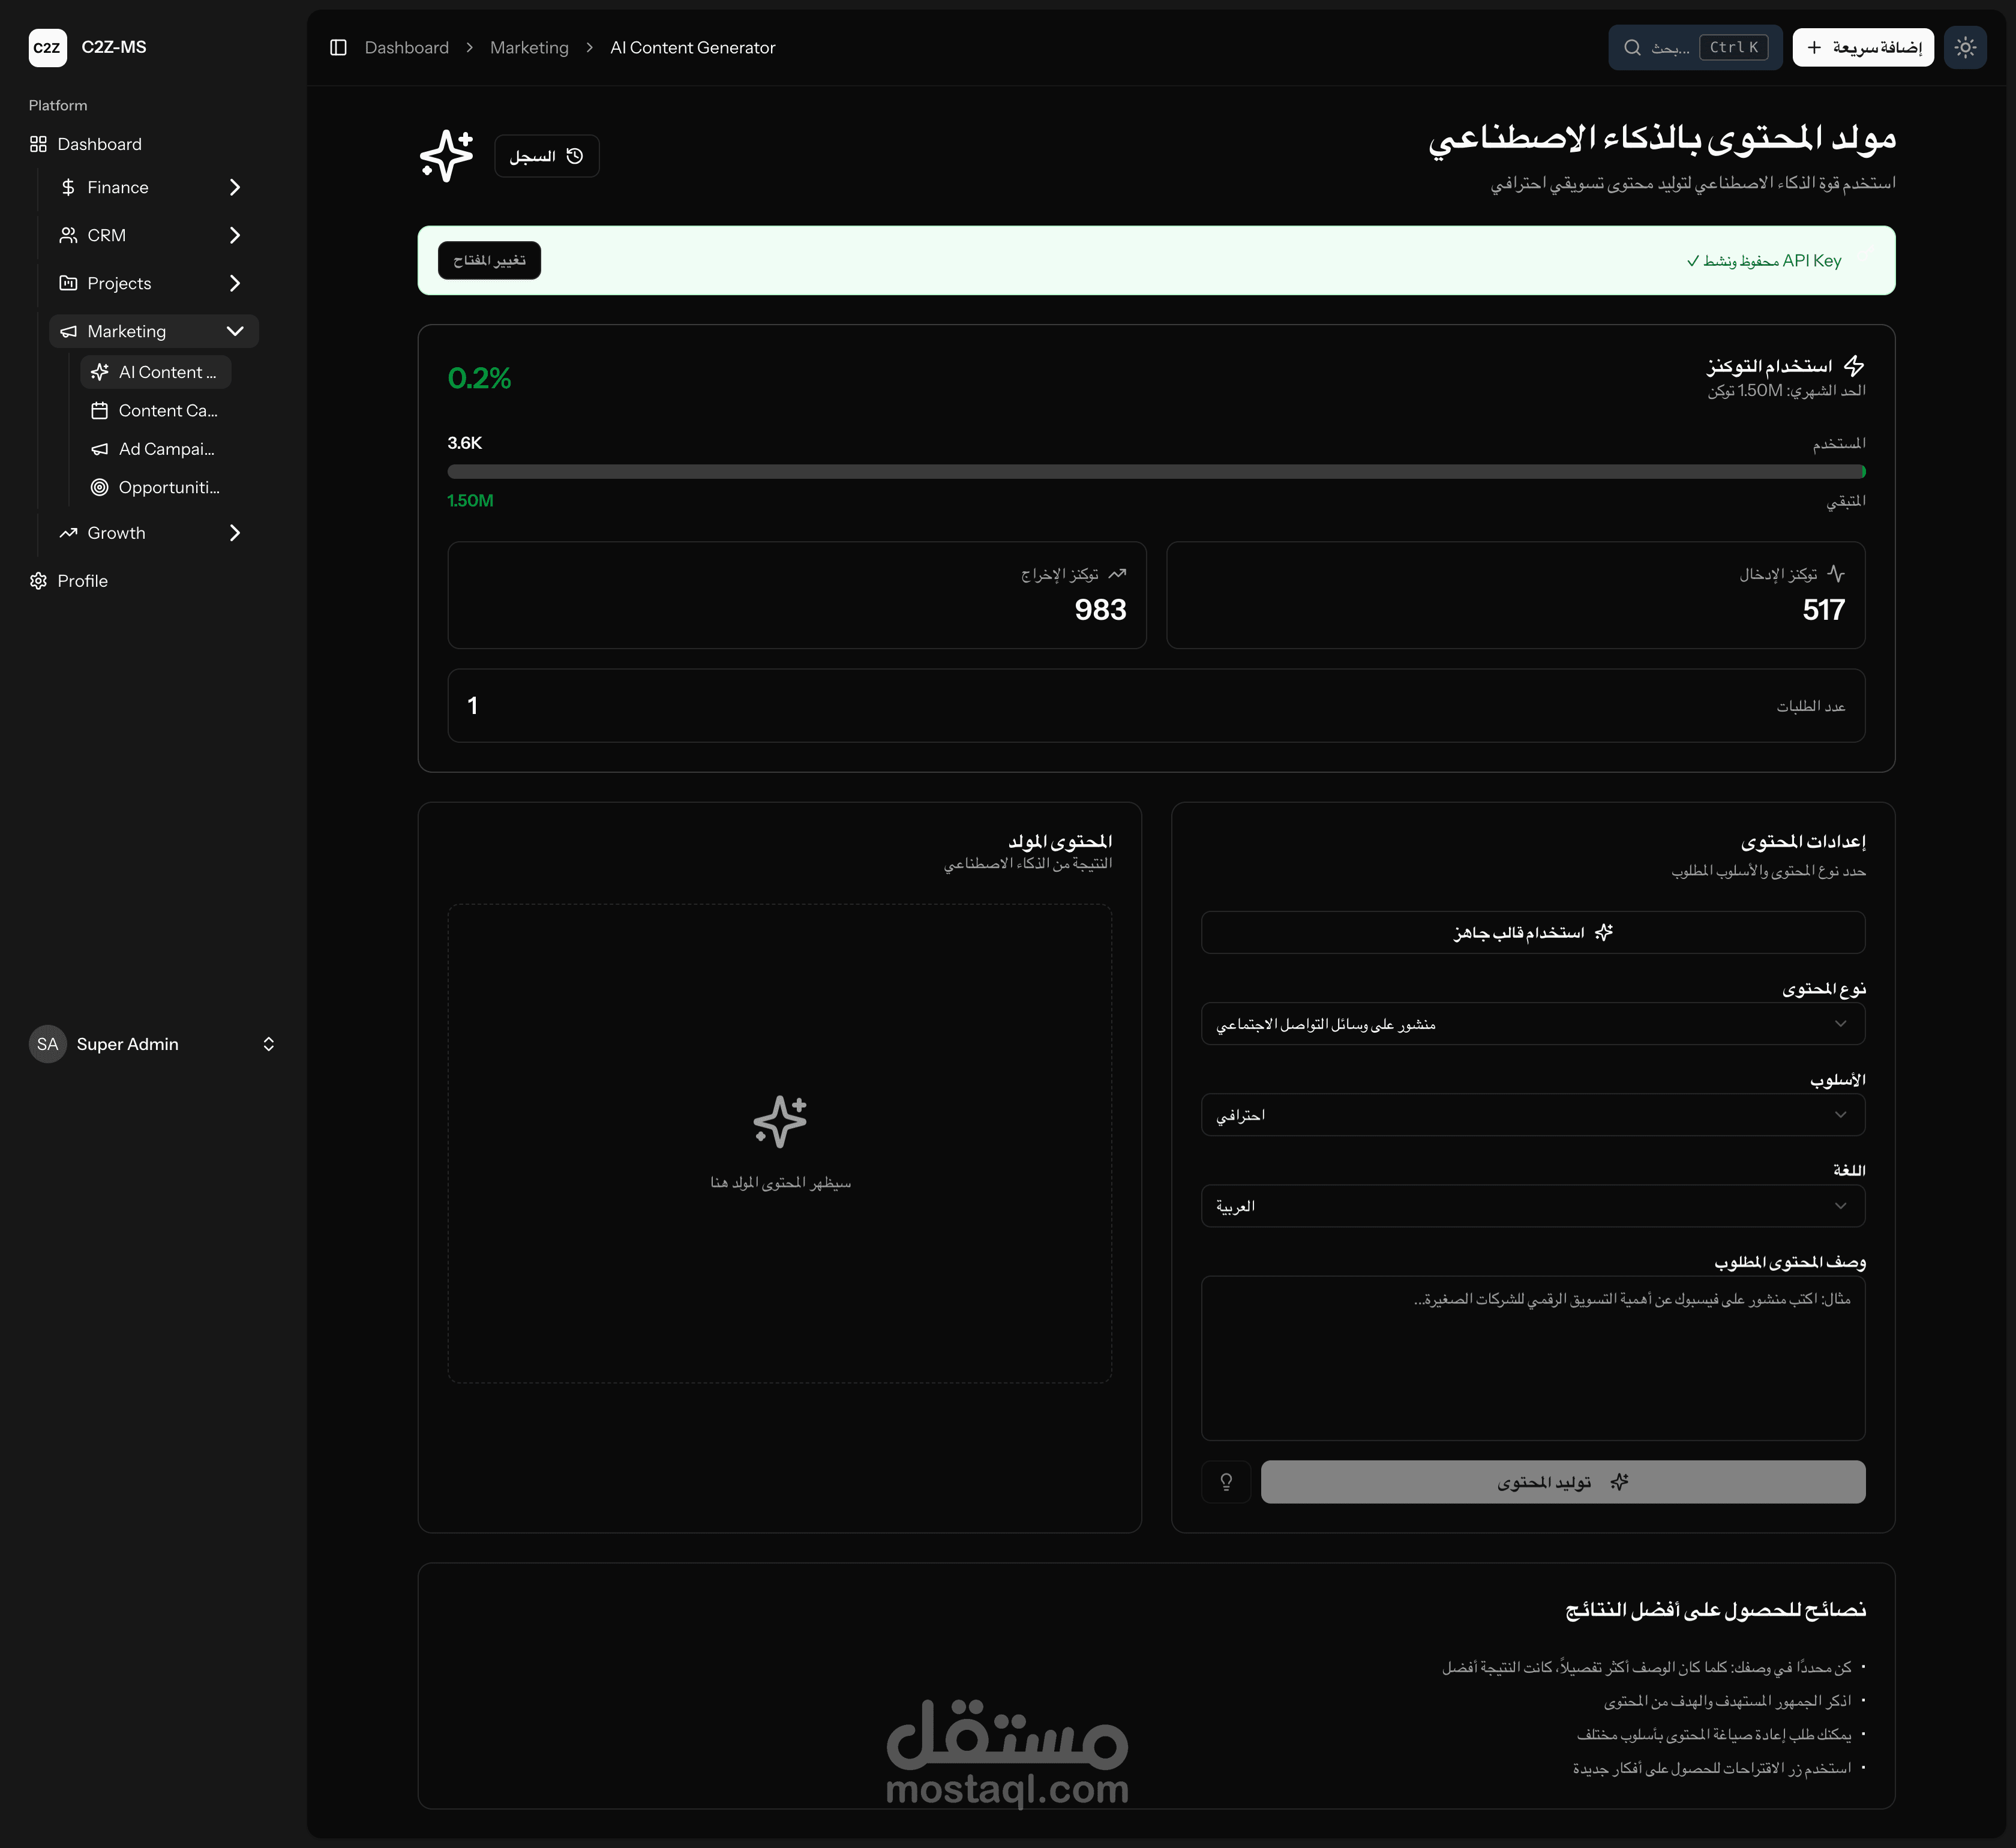Viewport: 2016px width, 1848px height.
Task: Click the token usage progress bar
Action: click(1155, 472)
